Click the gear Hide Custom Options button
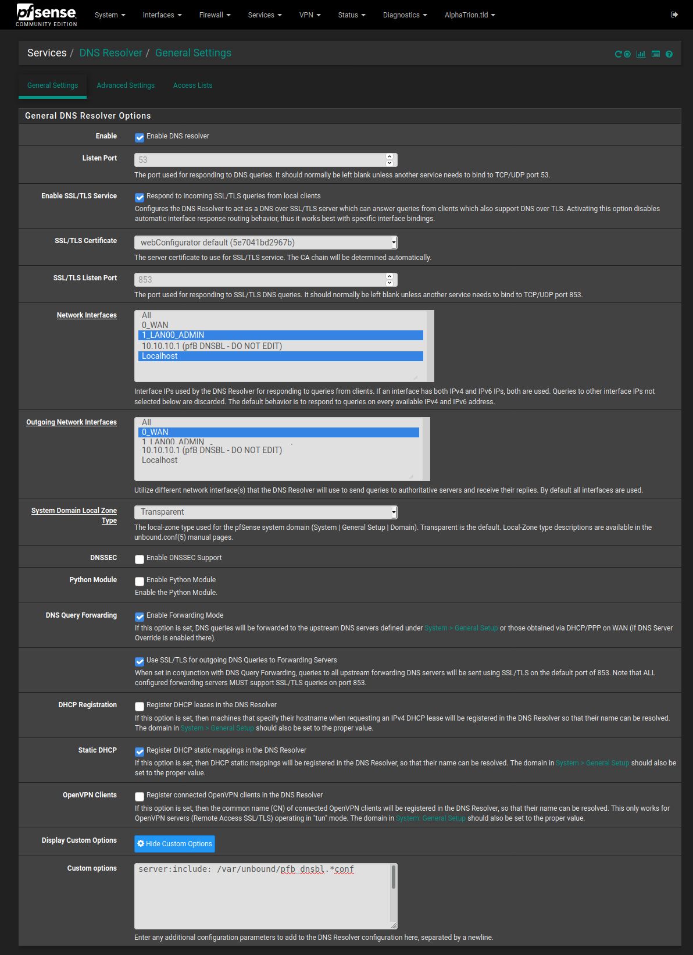Image resolution: width=693 pixels, height=955 pixels. tap(174, 844)
